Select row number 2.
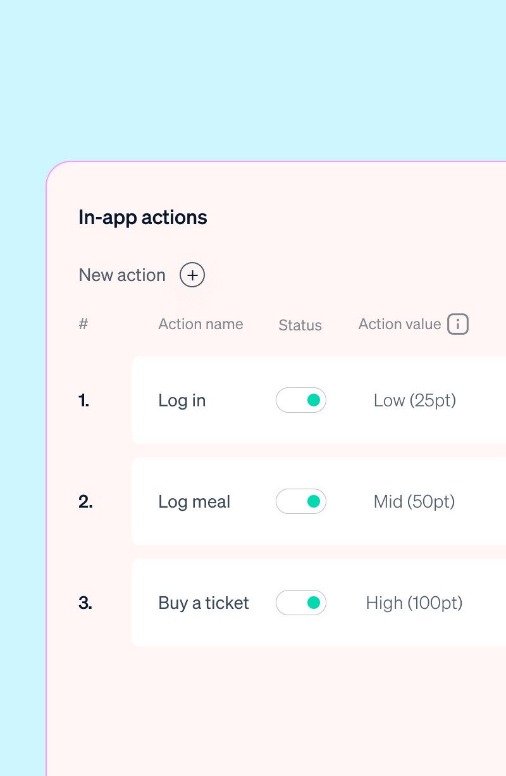Viewport: 506px width, 776px height. click(85, 502)
